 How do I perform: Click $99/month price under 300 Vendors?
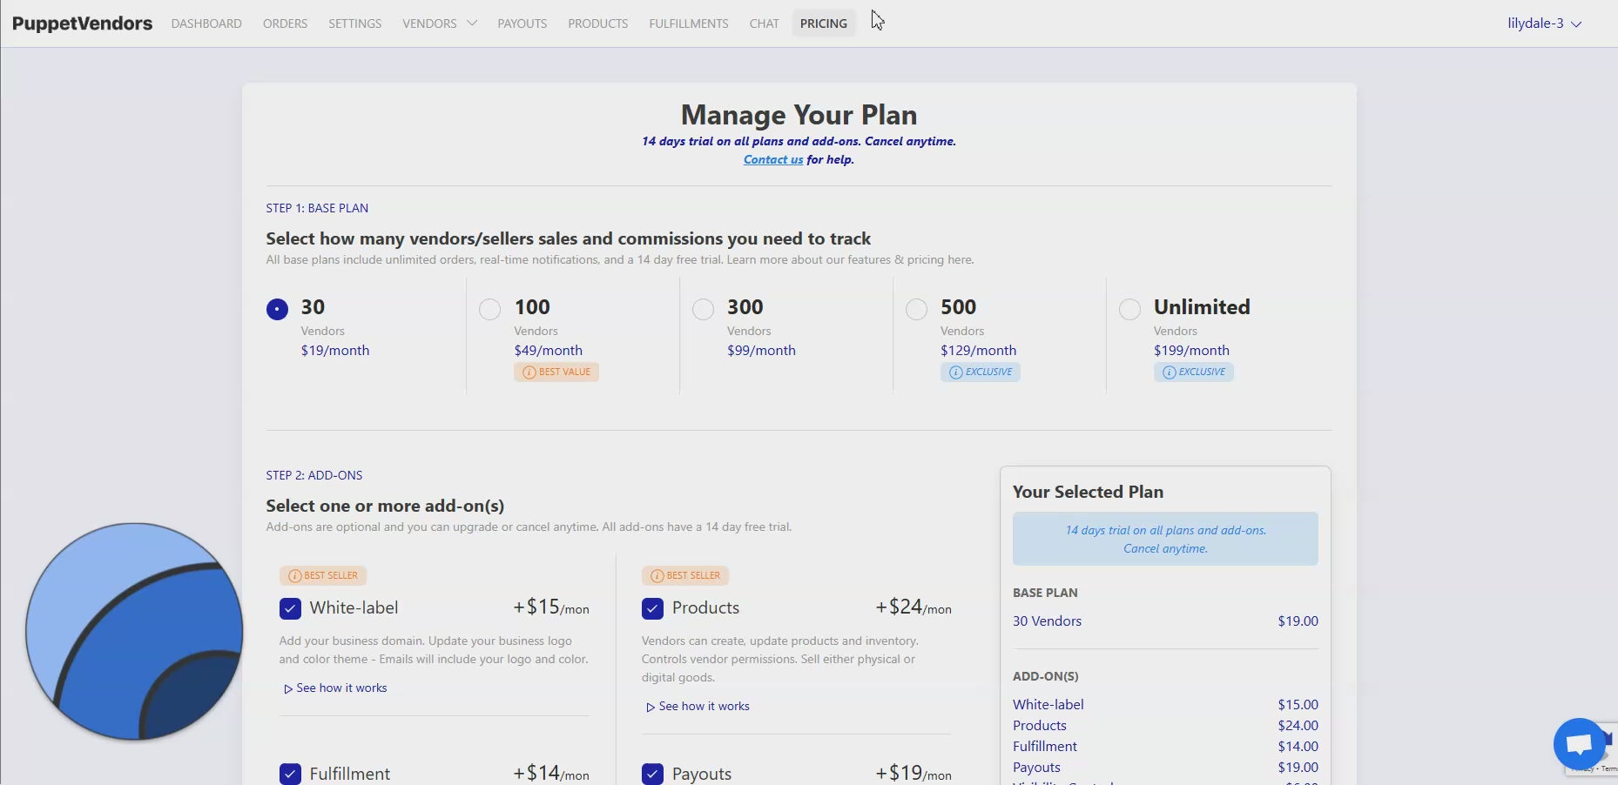click(x=761, y=350)
